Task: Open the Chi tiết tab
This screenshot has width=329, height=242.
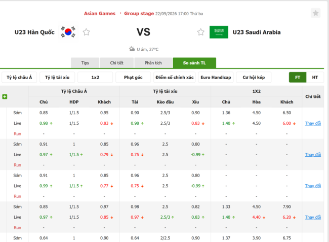Action: pyautogui.click(x=116, y=63)
